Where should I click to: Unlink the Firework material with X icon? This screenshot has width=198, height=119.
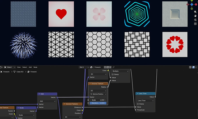pos(110,67)
